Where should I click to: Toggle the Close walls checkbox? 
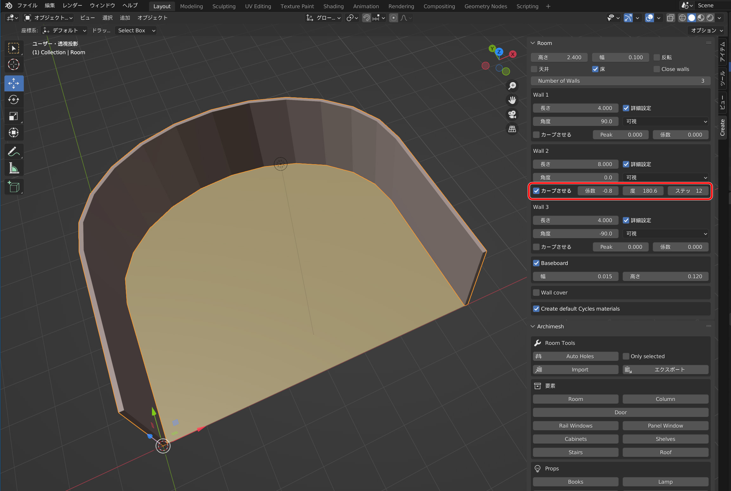click(x=657, y=69)
